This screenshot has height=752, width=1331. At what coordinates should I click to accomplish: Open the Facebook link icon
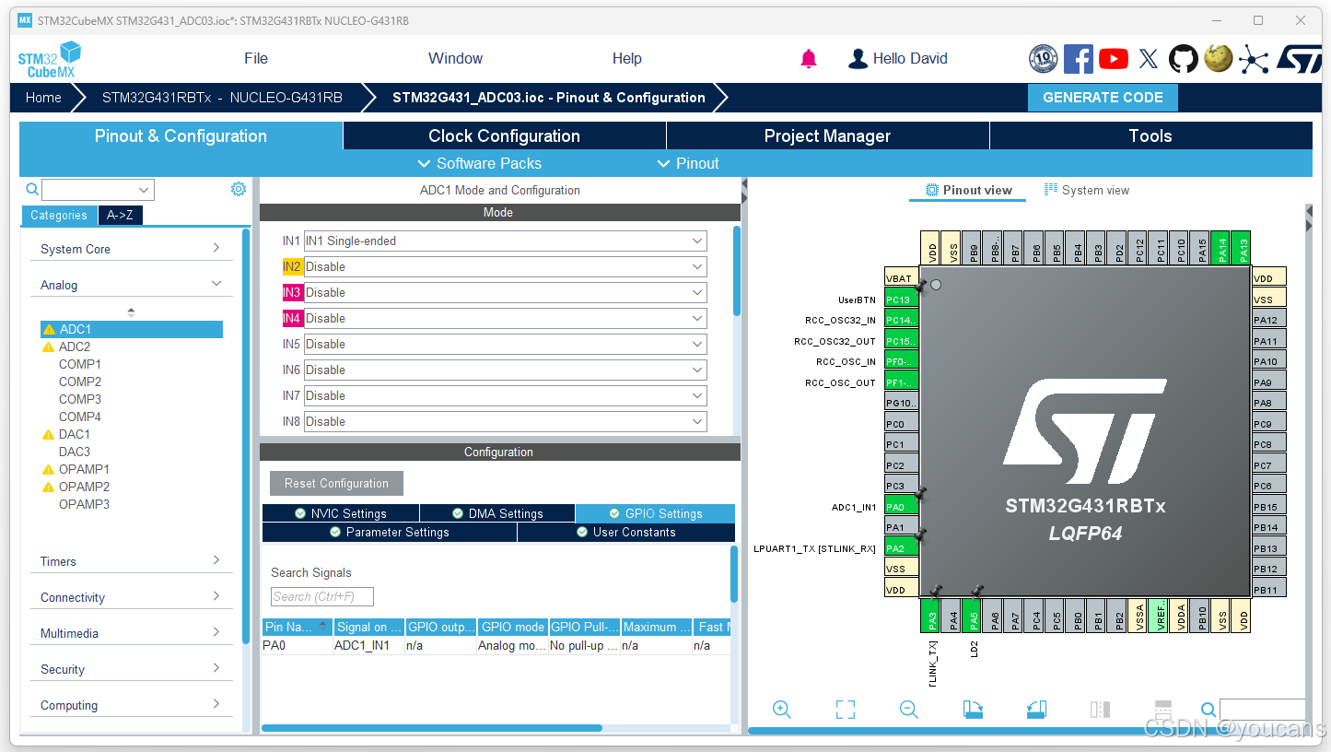pyautogui.click(x=1078, y=59)
